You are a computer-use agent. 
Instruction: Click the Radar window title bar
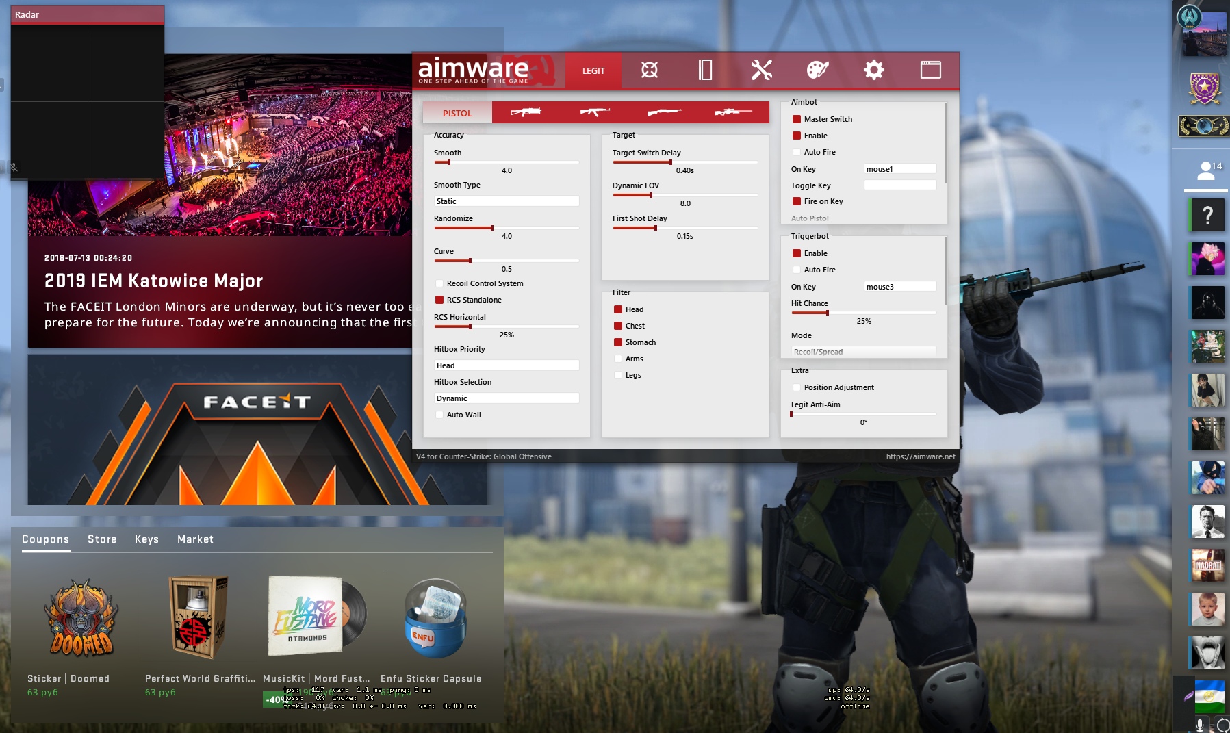point(88,14)
